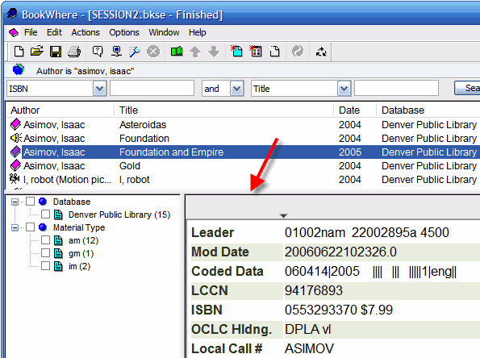Image resolution: width=480 pixels, height=358 pixels.
Task: Select the 'Gold' title cell
Action: pyautogui.click(x=130, y=166)
